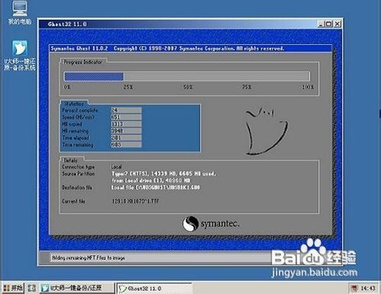
Task: Click the MB remaining value field
Action: pos(126,131)
